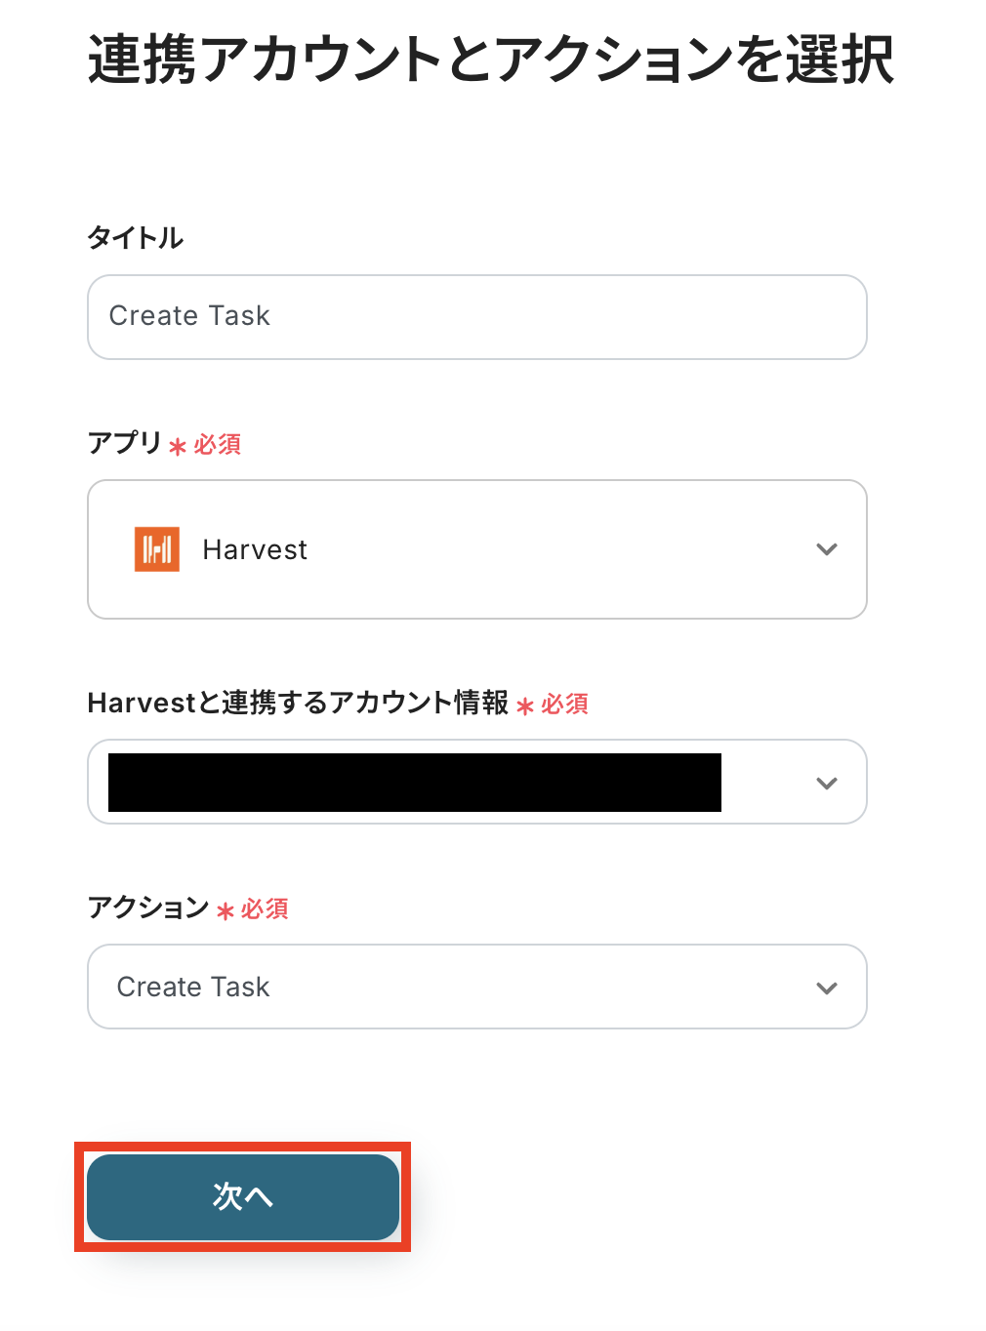Click the タイトル field label
Viewport: 986px width, 1331px height.
[135, 238]
